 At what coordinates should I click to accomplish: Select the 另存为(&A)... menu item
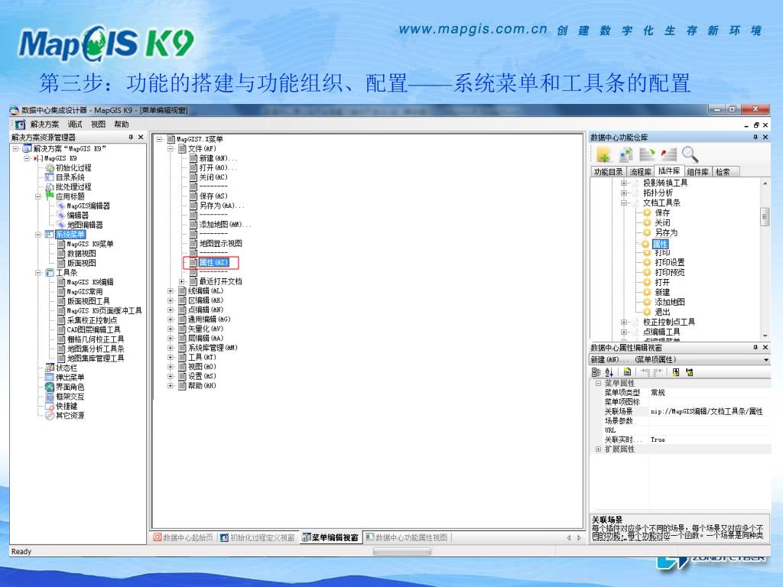(x=222, y=206)
